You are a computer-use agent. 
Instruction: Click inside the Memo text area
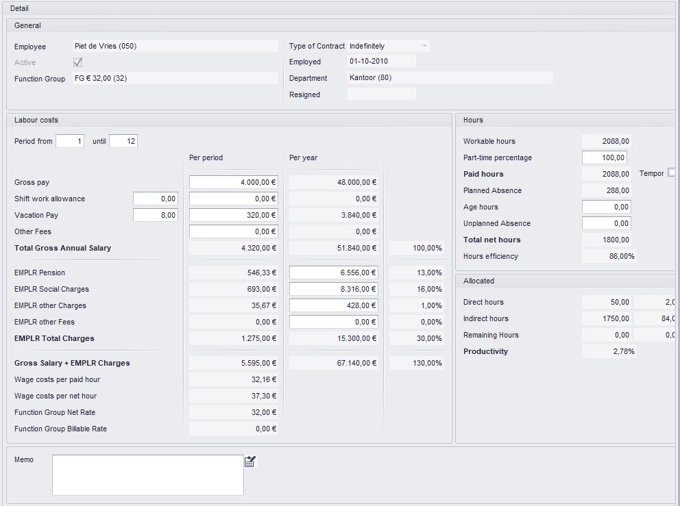click(148, 475)
